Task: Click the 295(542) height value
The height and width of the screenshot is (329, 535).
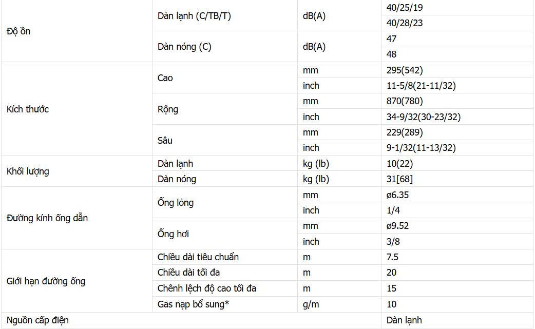Action: coord(405,70)
